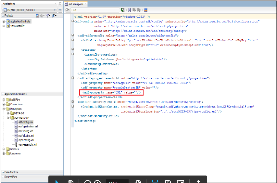The image size is (277, 183).
Task: Click the green toolbar icon right of Find
Action: pyautogui.click(x=123, y=10)
